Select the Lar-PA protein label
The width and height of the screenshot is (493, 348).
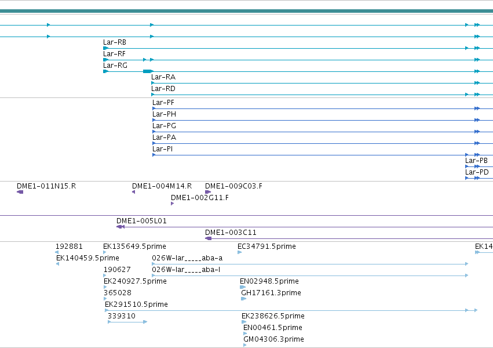point(164,137)
